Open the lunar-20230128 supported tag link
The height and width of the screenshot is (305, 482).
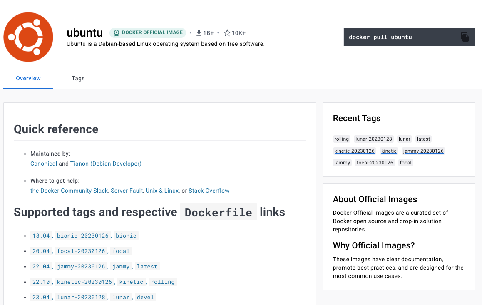click(81, 298)
